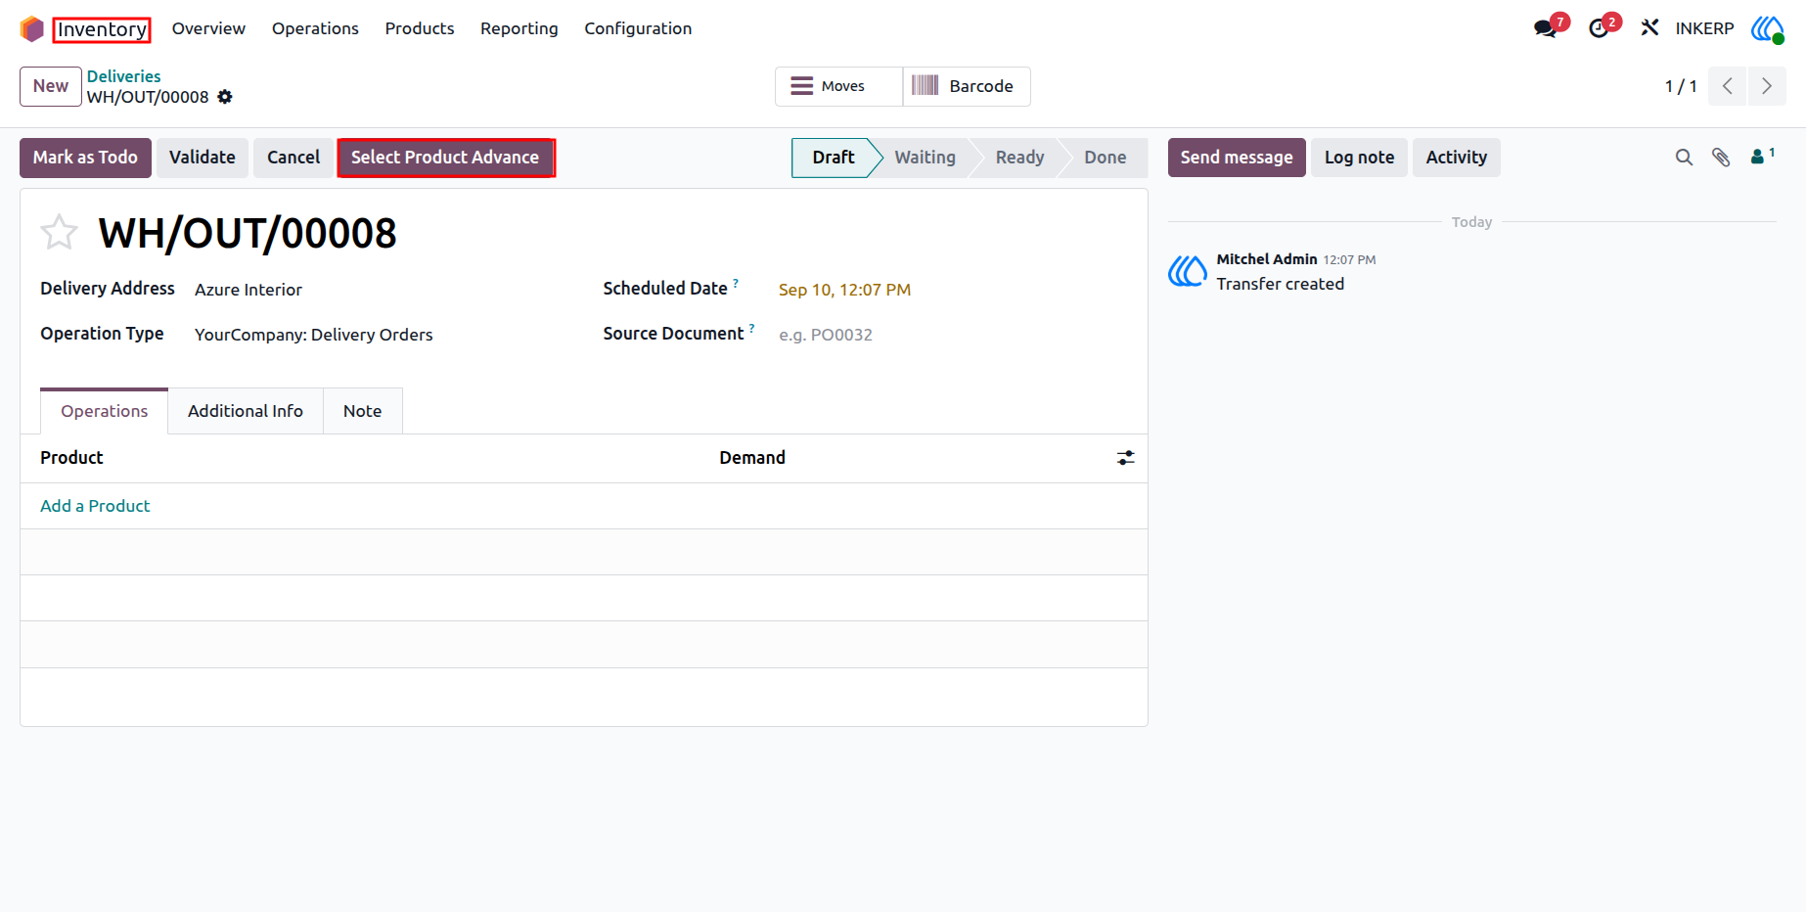
Task: Search messages in the chatter
Action: coord(1684,158)
